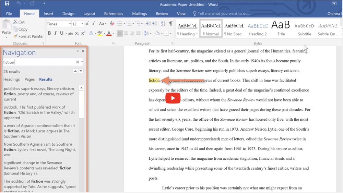Open the File menu
343x193 pixels.
9,14
